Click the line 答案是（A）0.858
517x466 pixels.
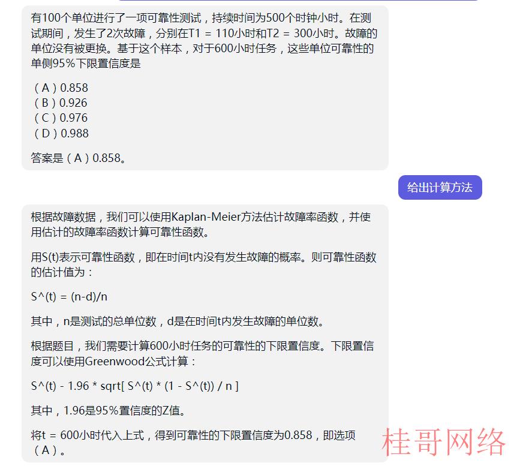pos(79,158)
